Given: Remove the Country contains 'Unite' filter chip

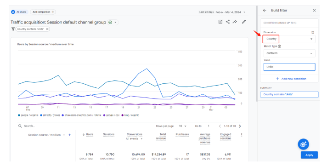Looking at the screenshot, I should click(x=47, y=29).
